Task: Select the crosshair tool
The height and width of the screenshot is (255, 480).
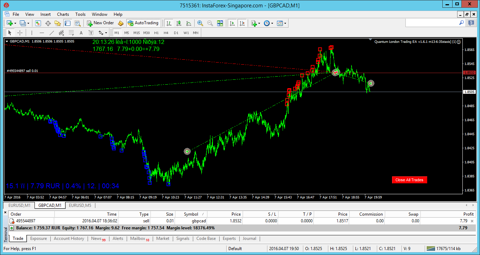Action: click(x=20, y=33)
